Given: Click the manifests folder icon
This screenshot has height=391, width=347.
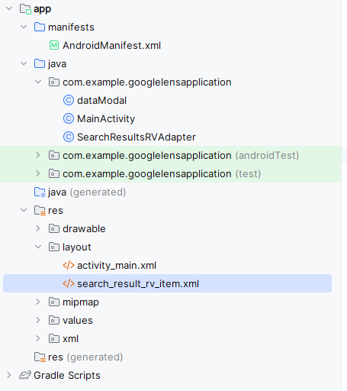Looking at the screenshot, I should (x=40, y=27).
